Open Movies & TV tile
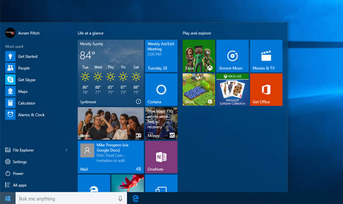 click(x=266, y=56)
